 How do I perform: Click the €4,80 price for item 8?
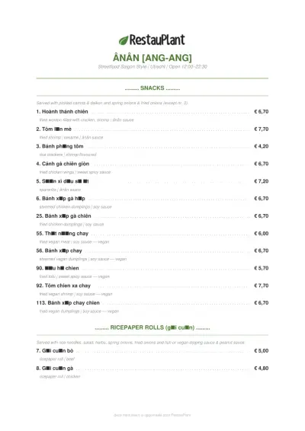pos(262,368)
